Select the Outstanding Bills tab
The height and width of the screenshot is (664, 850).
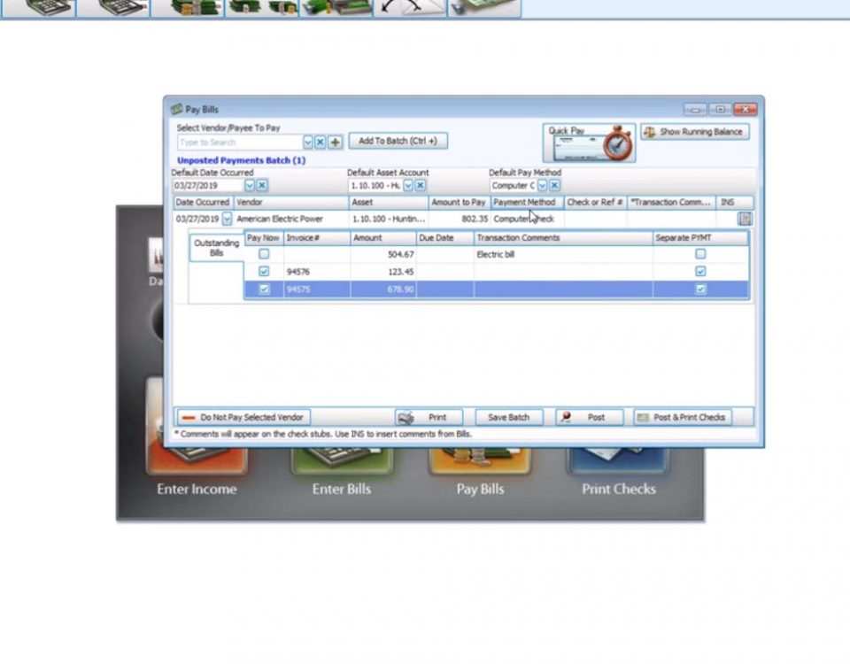coord(216,248)
